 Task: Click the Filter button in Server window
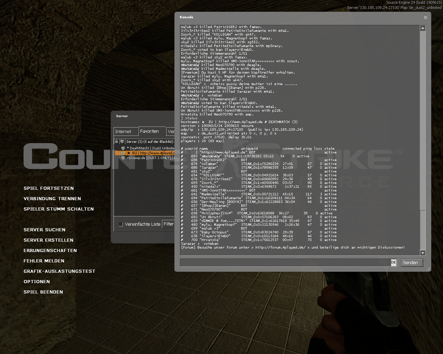pos(169,224)
